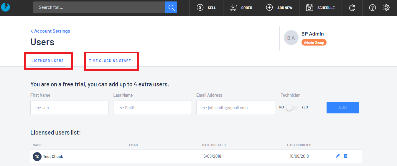Click the ORDER label in top bar
This screenshot has width=397, height=166.
247,8
